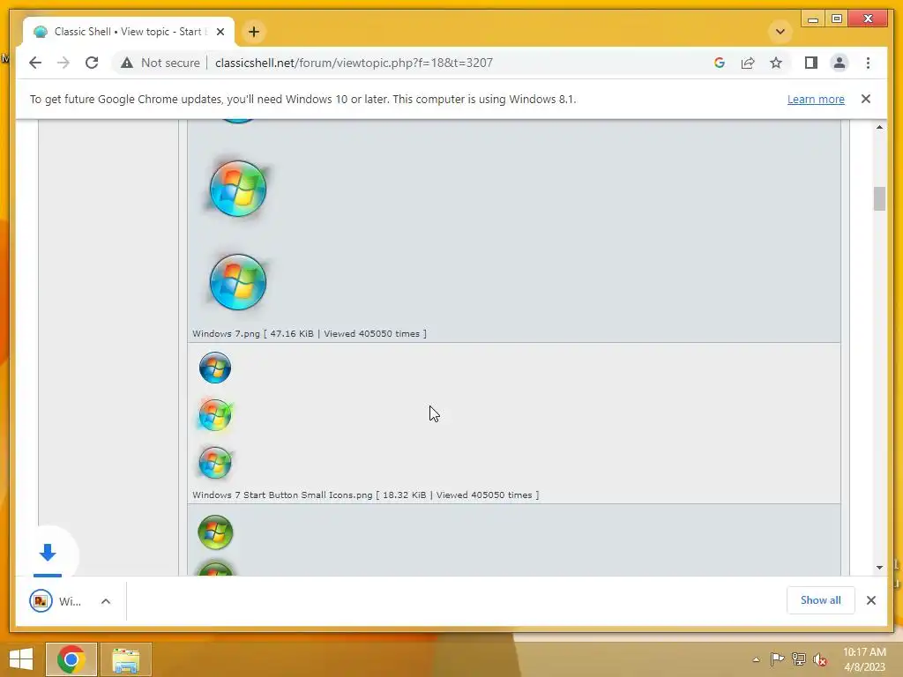Image resolution: width=903 pixels, height=677 pixels.
Task: Open Chrome's three-dot menu
Action: pyautogui.click(x=868, y=63)
